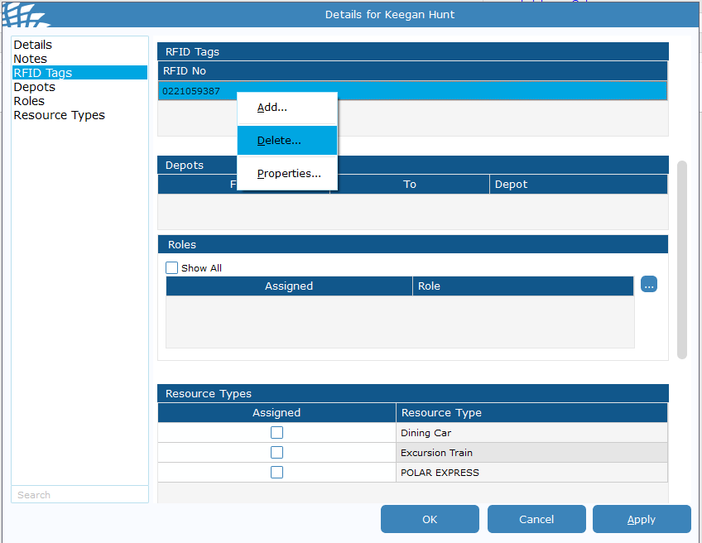Click the ellipsis button beside Roles table
The height and width of the screenshot is (543, 702).
pos(649,285)
